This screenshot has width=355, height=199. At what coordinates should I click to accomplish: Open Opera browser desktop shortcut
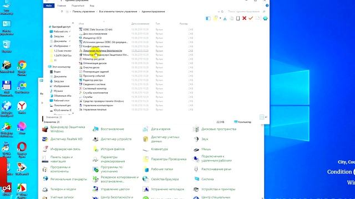click(x=22, y=150)
